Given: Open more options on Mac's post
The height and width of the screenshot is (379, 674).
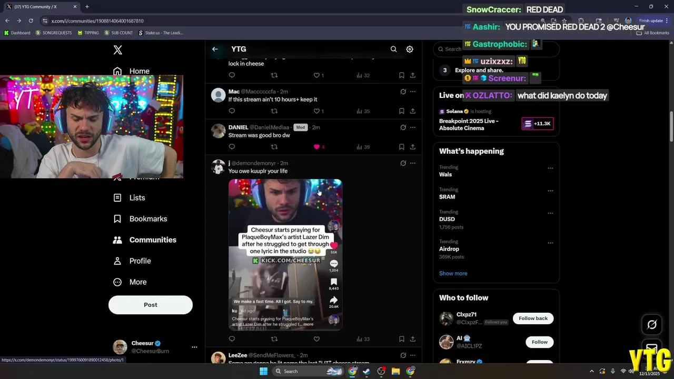Looking at the screenshot, I should pyautogui.click(x=413, y=92).
